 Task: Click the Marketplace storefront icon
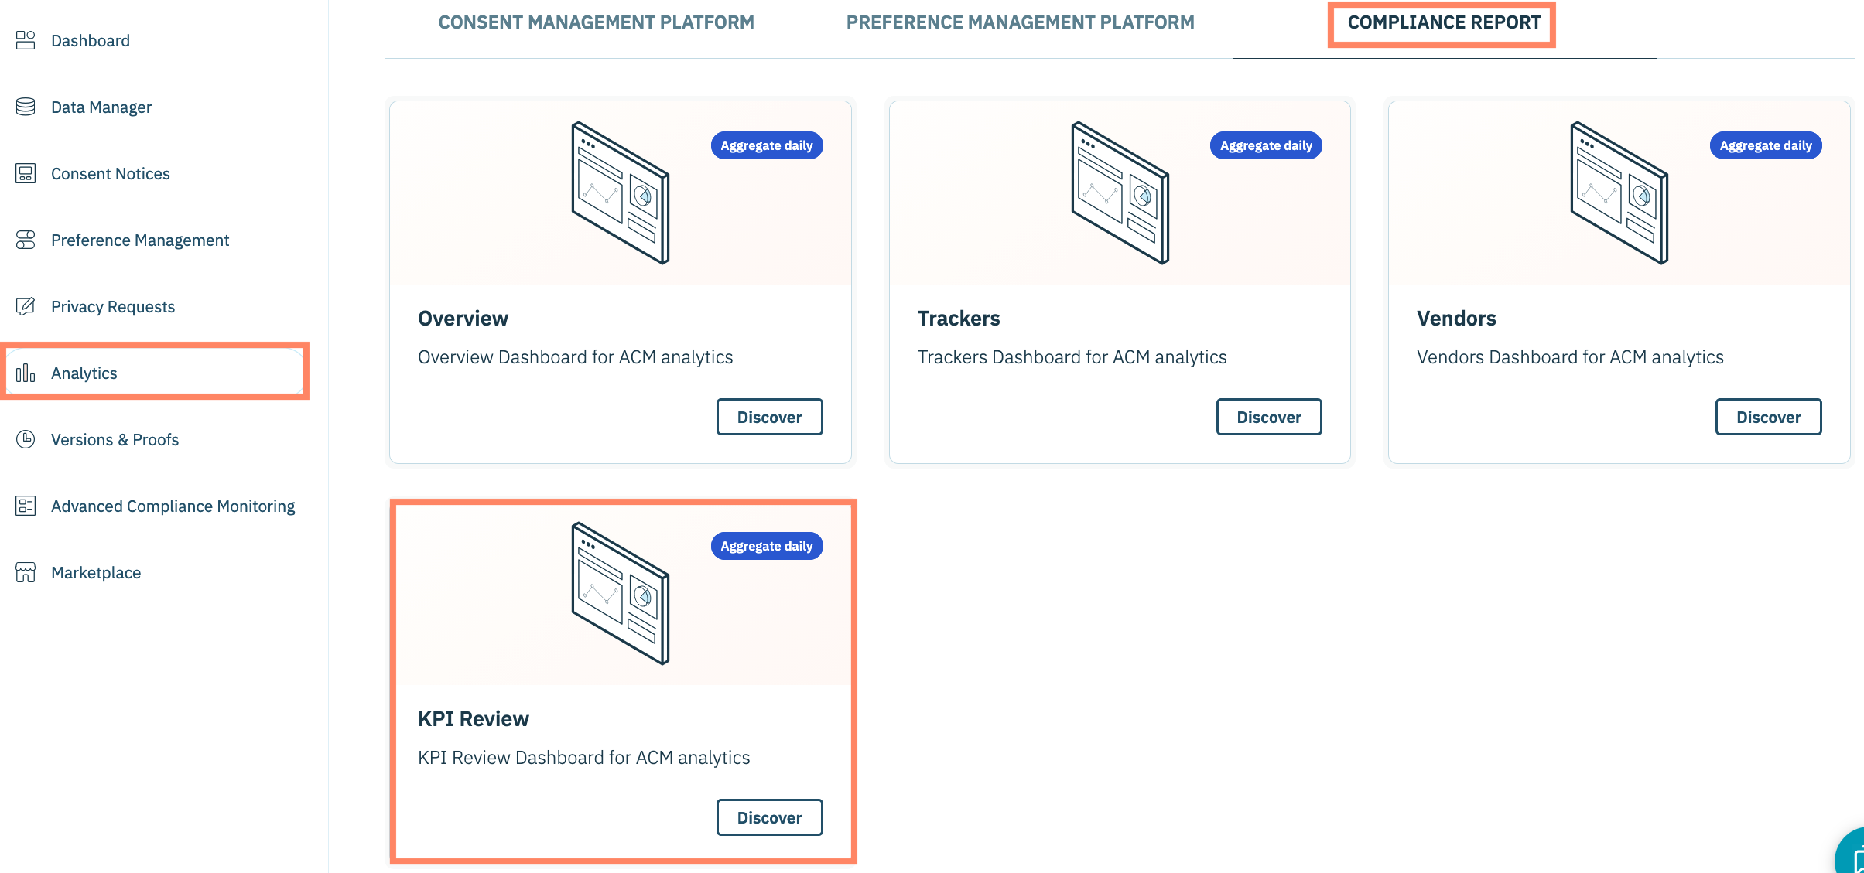pyautogui.click(x=26, y=572)
